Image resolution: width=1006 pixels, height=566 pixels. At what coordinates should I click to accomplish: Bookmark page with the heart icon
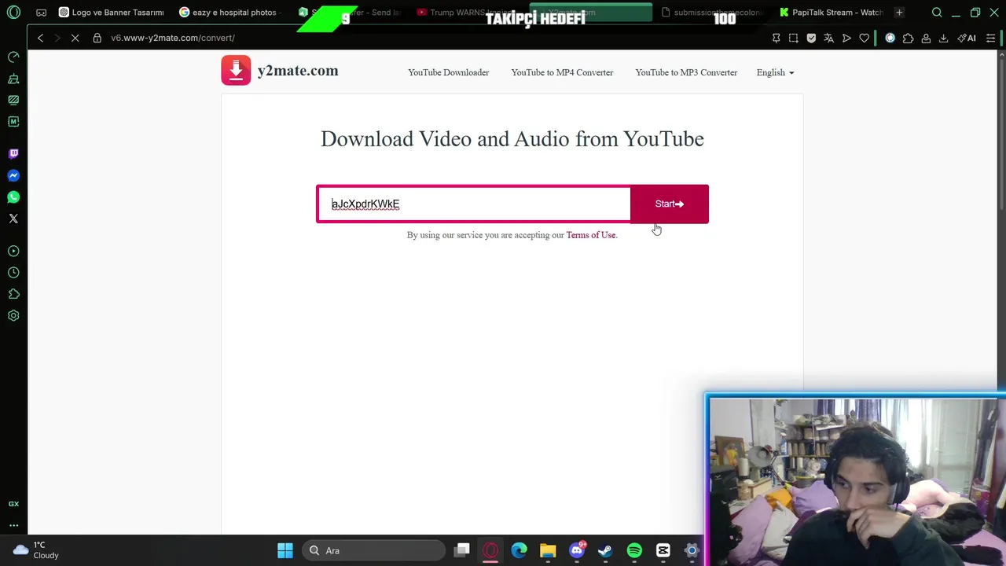click(865, 38)
